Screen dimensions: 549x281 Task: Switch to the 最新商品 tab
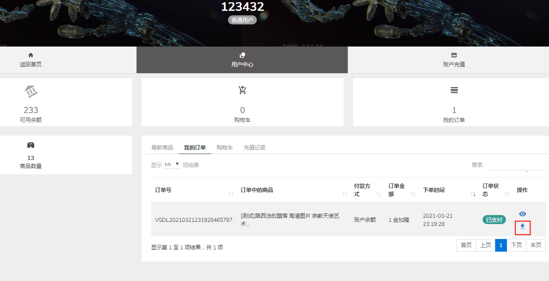tap(162, 148)
